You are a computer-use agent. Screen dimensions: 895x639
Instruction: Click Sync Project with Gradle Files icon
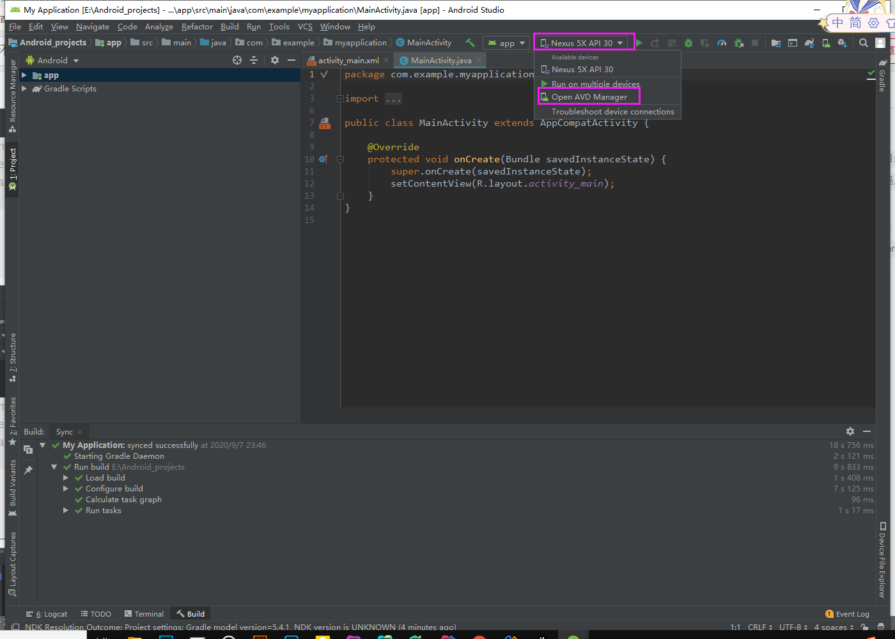click(x=809, y=43)
